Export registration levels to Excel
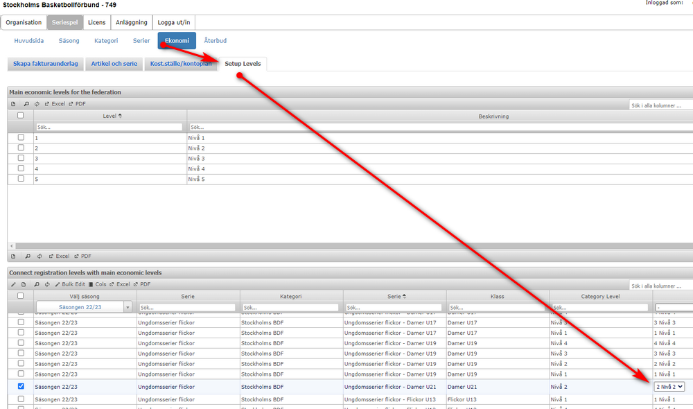Viewport: 693px width, 409px height. 120,284
